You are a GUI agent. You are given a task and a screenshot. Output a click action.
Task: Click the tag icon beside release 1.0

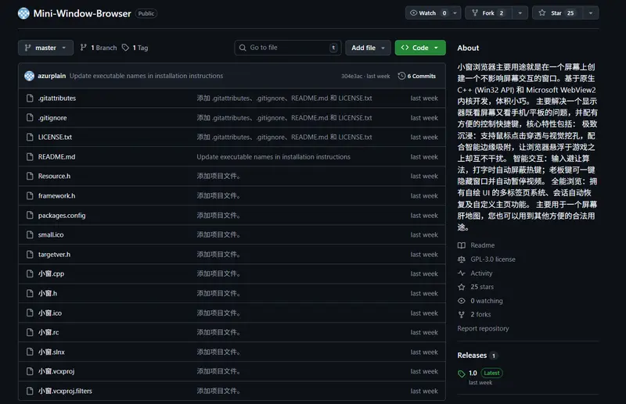[462, 374]
